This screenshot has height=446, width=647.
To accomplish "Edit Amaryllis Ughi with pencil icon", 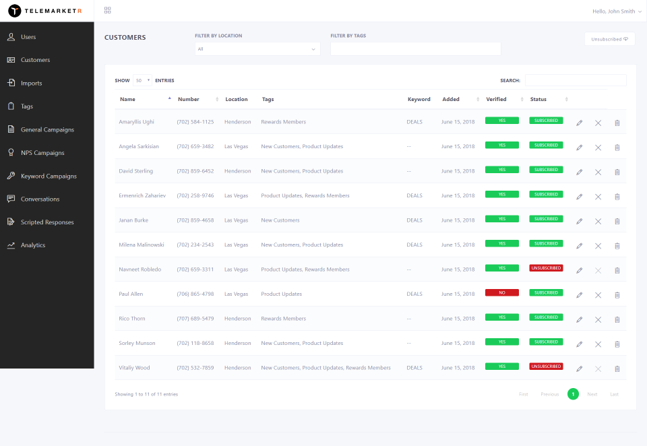I will tap(580, 123).
